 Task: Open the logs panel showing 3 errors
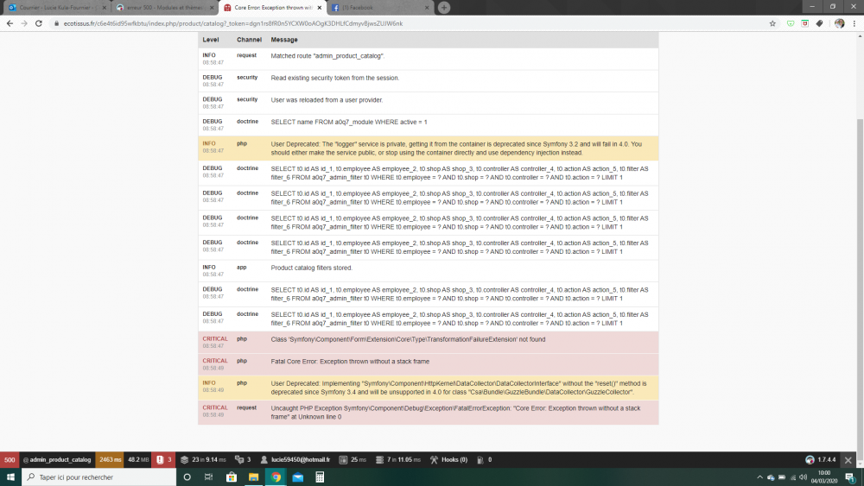(163, 459)
